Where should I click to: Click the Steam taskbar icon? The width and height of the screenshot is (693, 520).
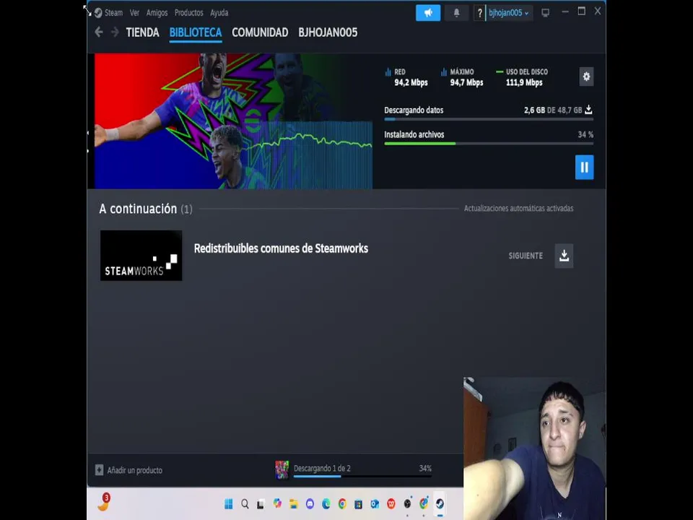pyautogui.click(x=440, y=503)
